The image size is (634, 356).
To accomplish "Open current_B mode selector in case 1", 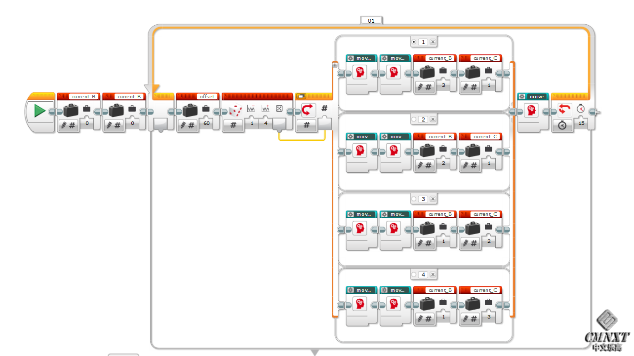I will [x=424, y=87].
